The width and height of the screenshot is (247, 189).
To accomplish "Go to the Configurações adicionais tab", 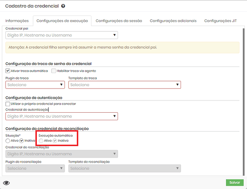I will (173, 21).
